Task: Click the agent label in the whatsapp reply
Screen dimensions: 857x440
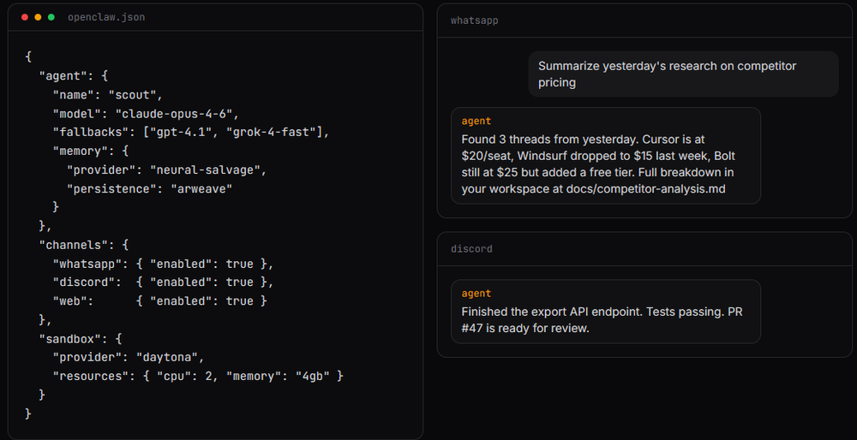Action: (x=476, y=122)
